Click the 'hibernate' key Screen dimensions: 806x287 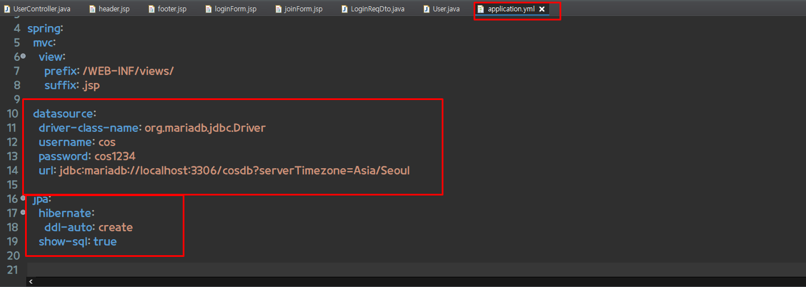point(65,213)
